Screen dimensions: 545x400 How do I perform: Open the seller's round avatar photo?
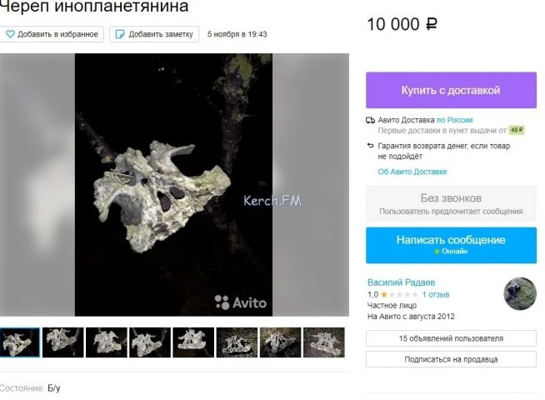tap(519, 293)
